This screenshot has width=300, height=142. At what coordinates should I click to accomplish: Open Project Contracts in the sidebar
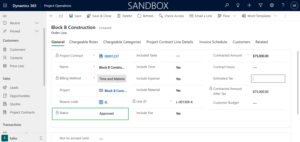22,112
